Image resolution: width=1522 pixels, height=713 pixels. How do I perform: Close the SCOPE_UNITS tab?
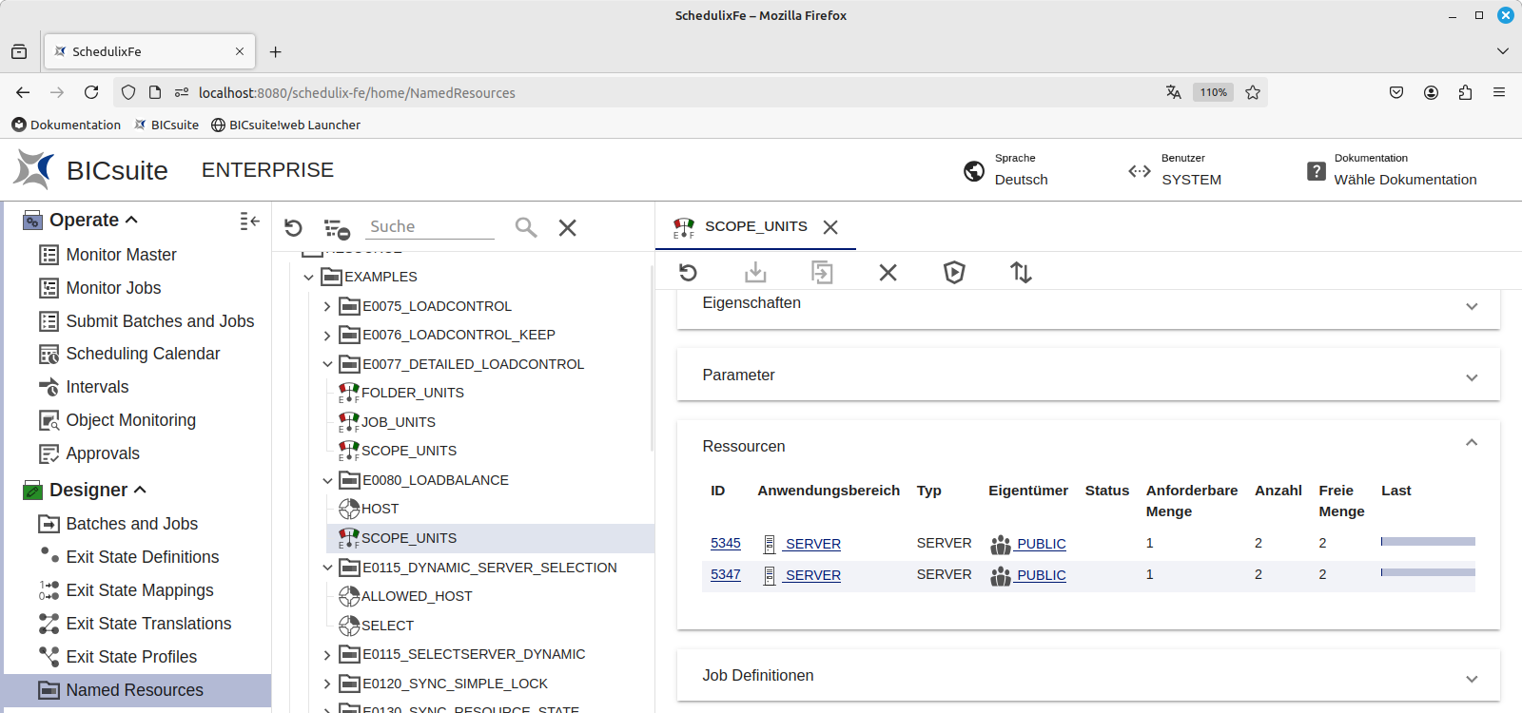[830, 227]
